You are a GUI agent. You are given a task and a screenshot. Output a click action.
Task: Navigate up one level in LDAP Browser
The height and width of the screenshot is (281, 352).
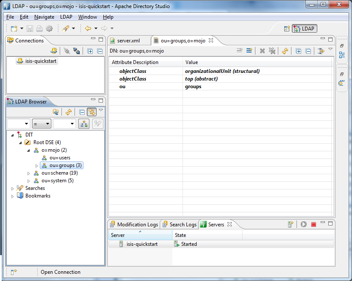tap(56, 112)
